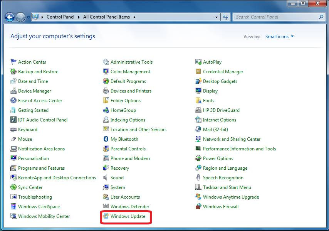Open the Windows Mobility Center link
Screen dimensions: 329x231
coord(44,216)
